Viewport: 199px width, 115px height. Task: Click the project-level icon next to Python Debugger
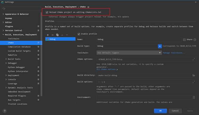[38, 67]
